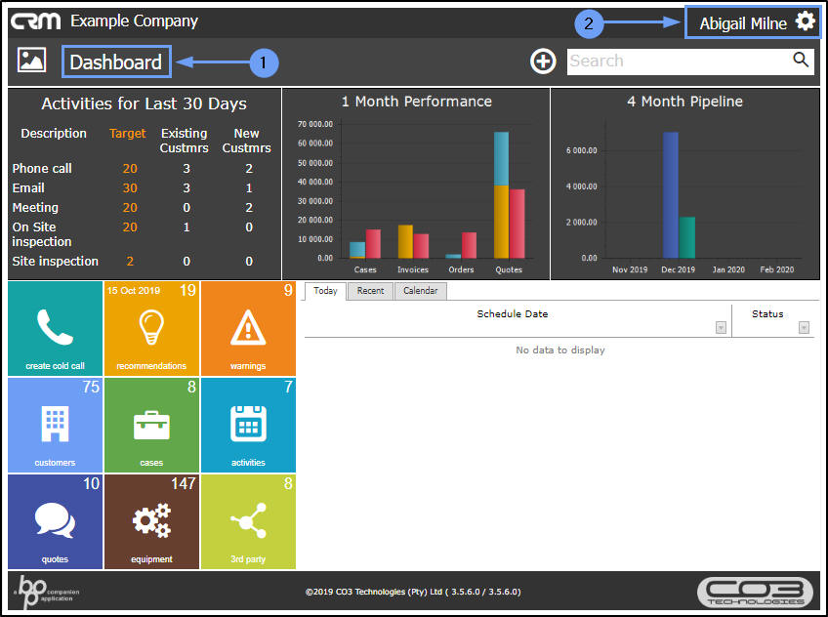Click the settings gear next to Abigail Milne
The height and width of the screenshot is (617, 828).
coord(806,21)
